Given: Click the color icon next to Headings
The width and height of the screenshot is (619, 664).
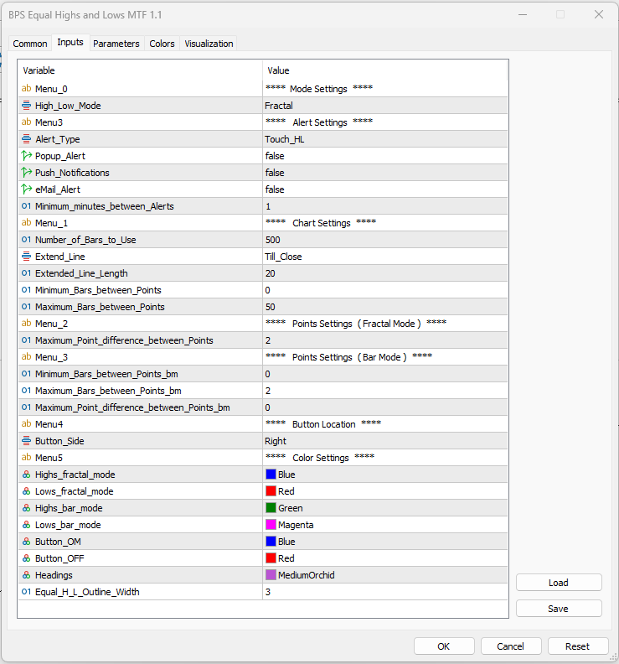Looking at the screenshot, I should [x=27, y=575].
